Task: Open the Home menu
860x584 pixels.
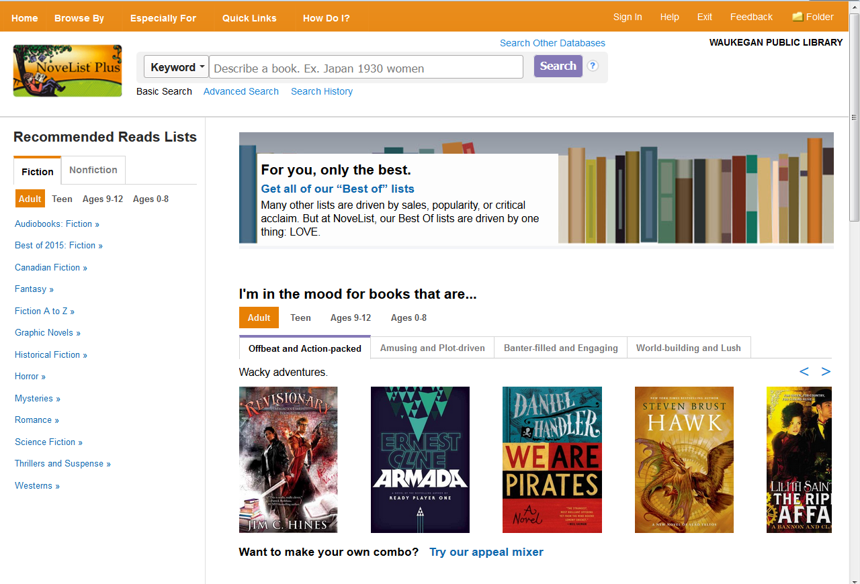Action: coord(25,18)
